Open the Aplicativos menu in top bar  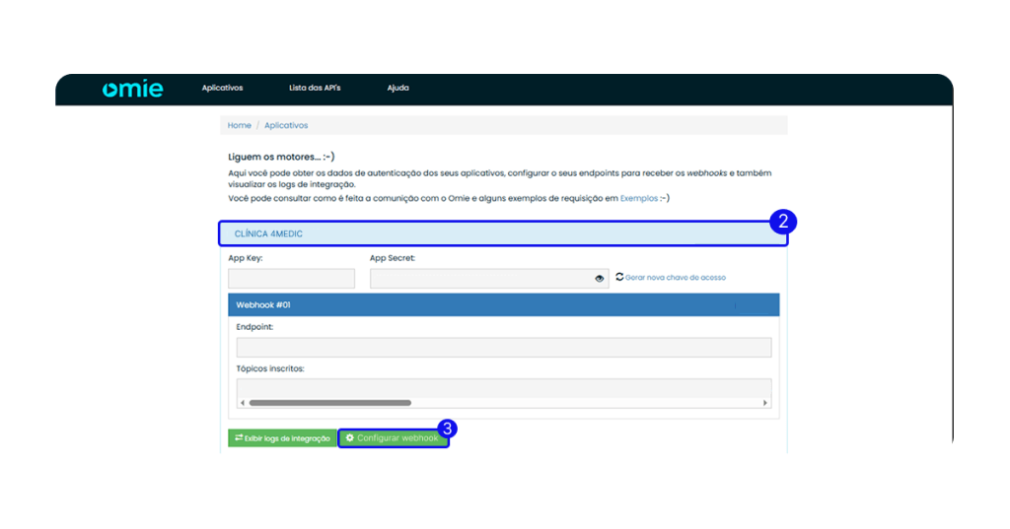click(222, 88)
